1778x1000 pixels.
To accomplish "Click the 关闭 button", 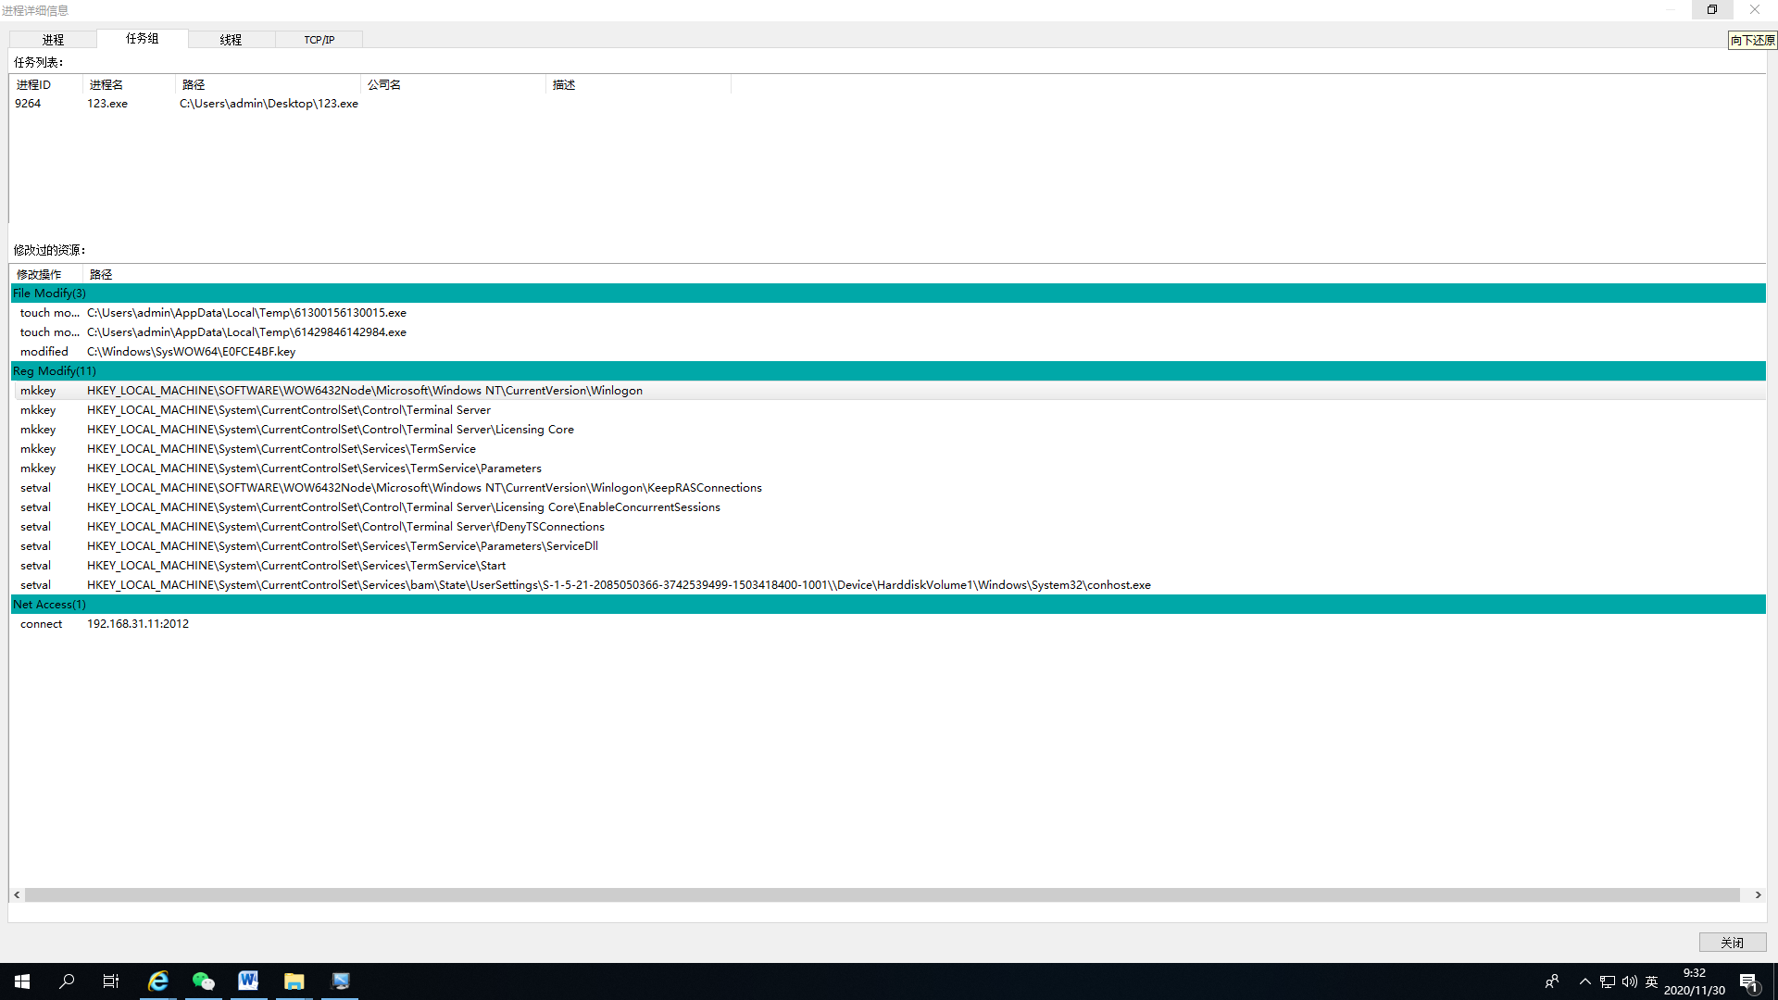I will 1732,943.
